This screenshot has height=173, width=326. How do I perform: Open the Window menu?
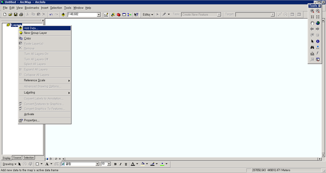coord(78,8)
